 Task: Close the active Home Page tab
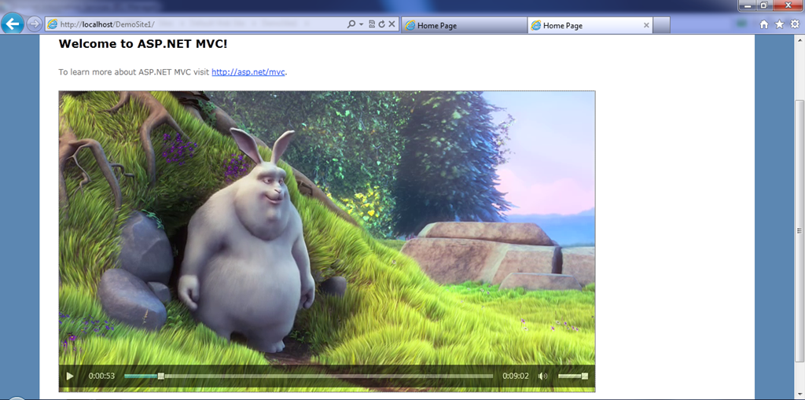tap(646, 25)
